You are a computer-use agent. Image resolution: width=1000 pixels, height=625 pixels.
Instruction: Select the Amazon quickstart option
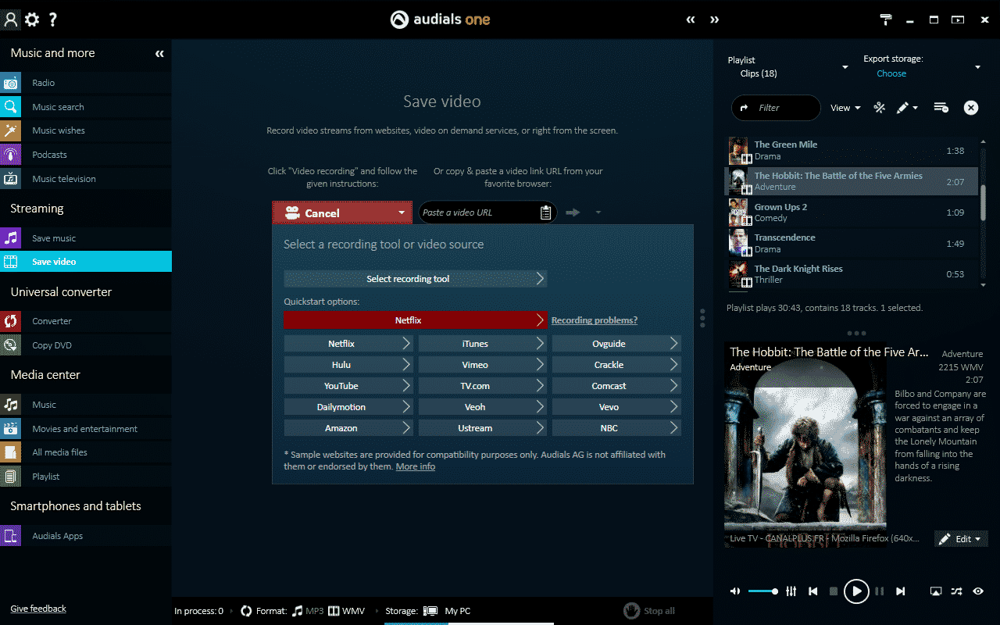(x=348, y=428)
